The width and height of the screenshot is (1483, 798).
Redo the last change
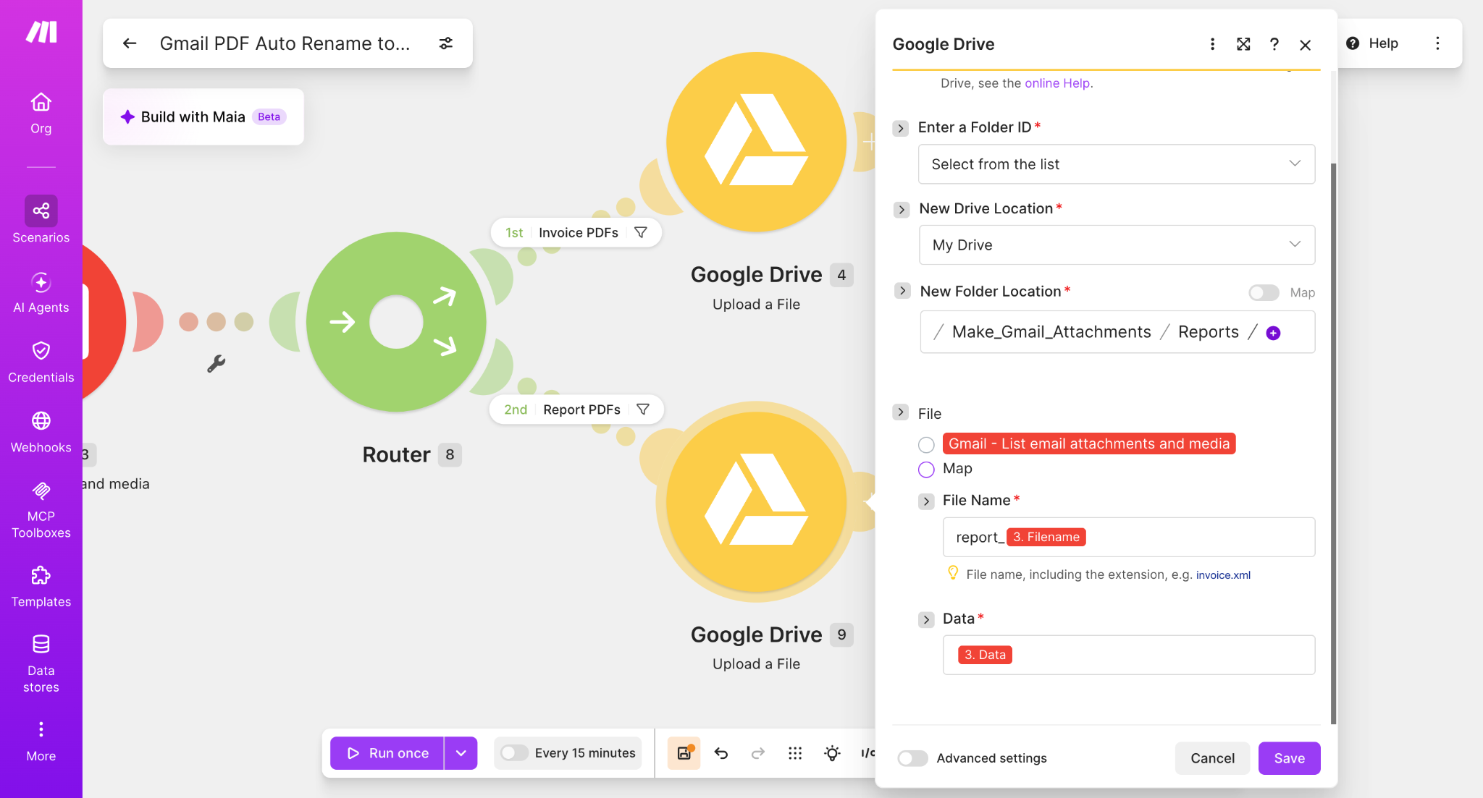click(758, 753)
